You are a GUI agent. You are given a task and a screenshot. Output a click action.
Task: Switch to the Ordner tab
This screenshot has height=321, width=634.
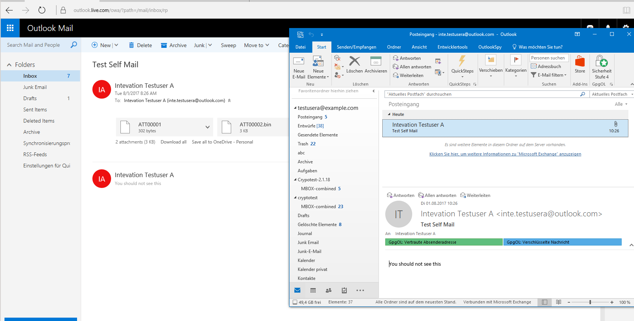point(394,47)
